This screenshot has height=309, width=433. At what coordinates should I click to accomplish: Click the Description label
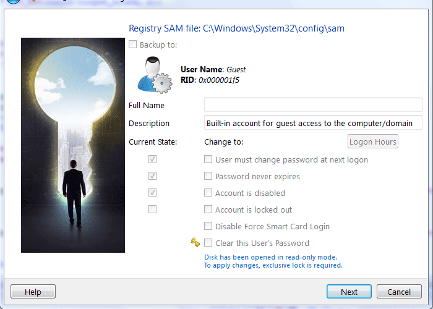click(149, 124)
